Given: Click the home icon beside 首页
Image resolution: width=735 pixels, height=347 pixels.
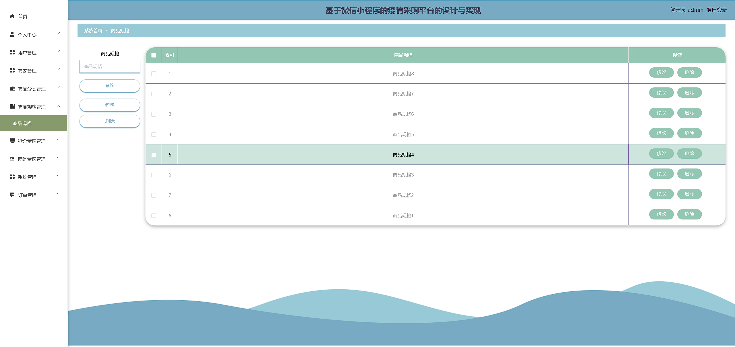Looking at the screenshot, I should coord(12,16).
